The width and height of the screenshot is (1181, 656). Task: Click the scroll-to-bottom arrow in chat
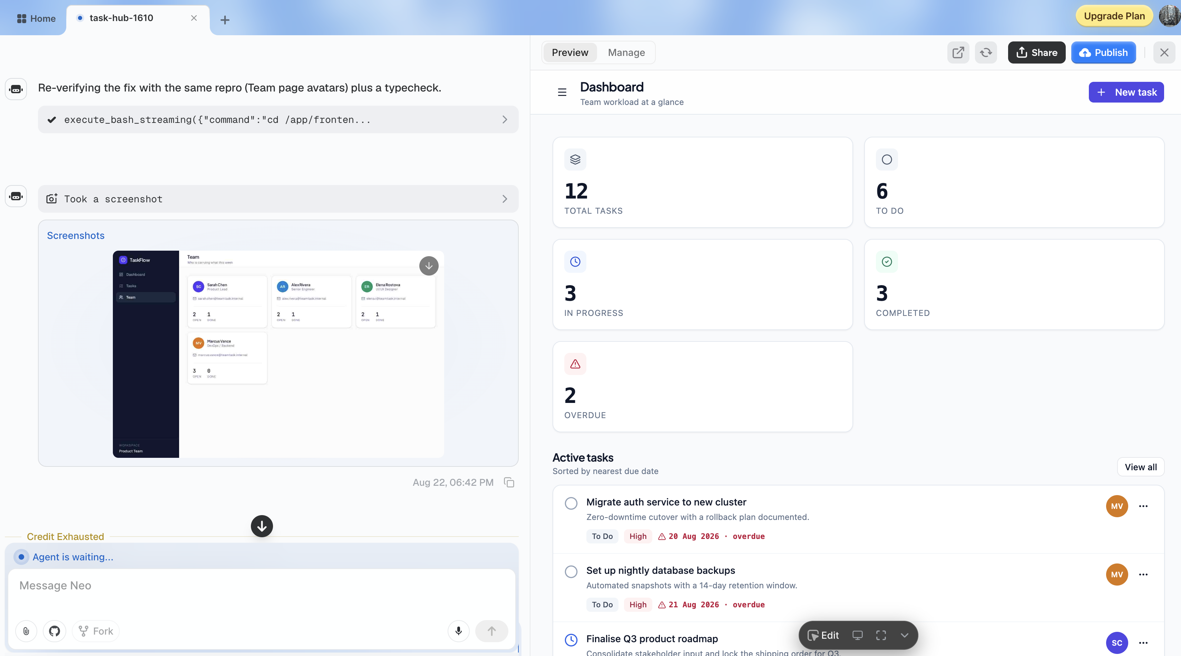[262, 526]
